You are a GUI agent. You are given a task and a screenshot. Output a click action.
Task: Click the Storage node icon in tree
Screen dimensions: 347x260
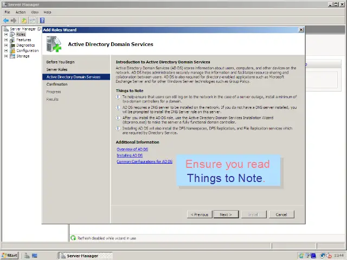pos(12,56)
